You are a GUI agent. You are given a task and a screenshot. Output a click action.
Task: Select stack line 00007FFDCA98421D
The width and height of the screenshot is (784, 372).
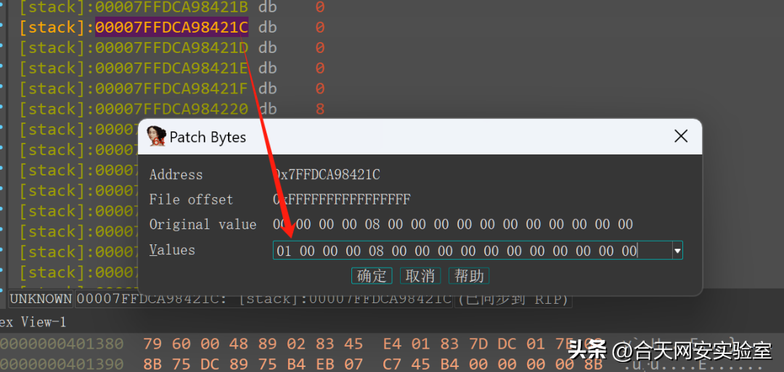click(171, 48)
